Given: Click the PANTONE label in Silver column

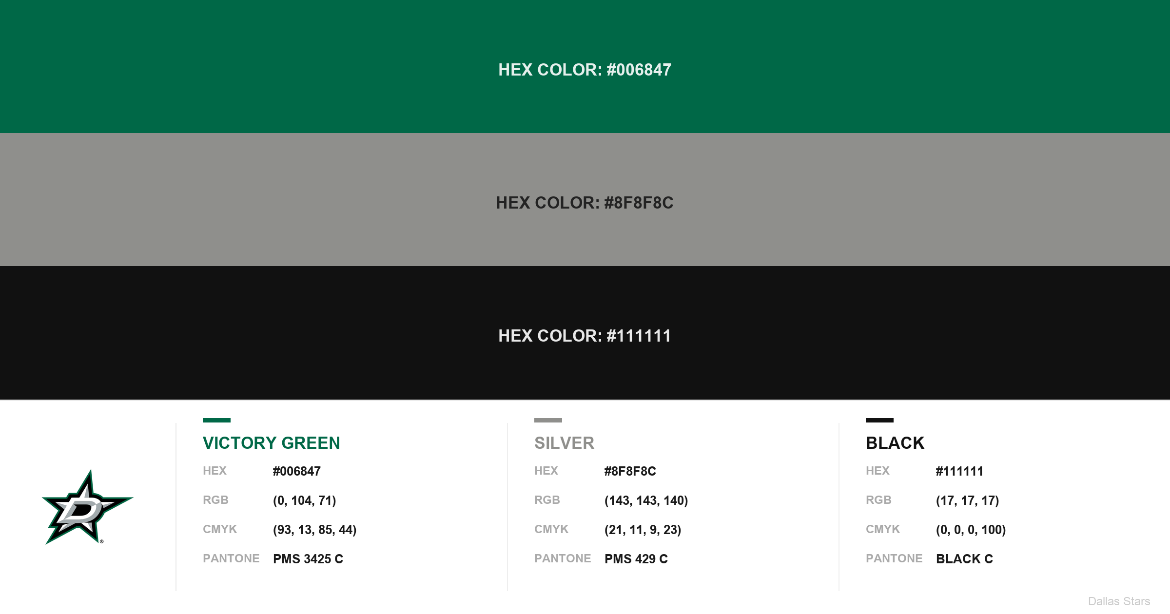Looking at the screenshot, I should (563, 558).
